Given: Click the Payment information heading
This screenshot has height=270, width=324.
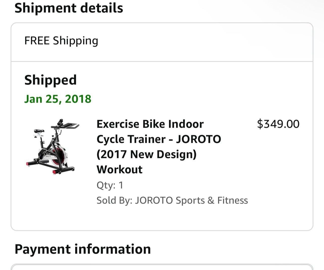Looking at the screenshot, I should (x=83, y=249).
